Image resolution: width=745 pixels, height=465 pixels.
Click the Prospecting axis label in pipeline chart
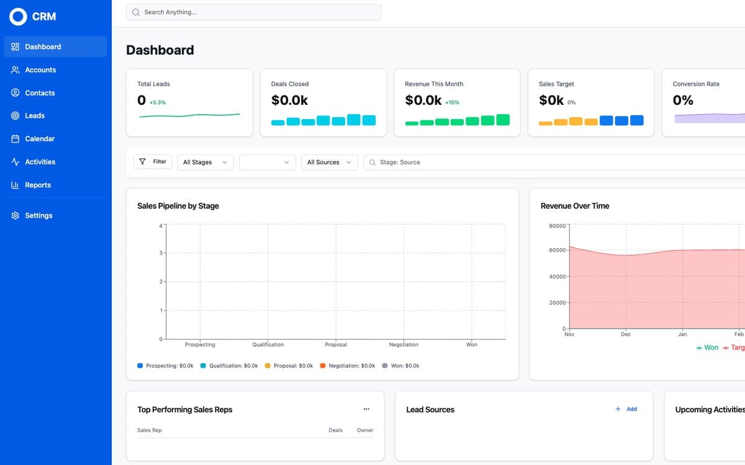(200, 345)
